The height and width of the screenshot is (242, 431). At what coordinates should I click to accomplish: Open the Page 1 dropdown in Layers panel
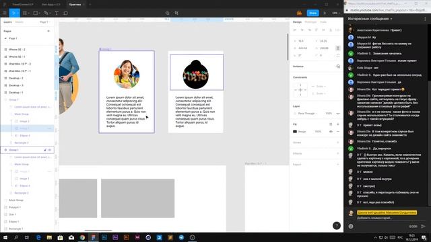point(45,22)
